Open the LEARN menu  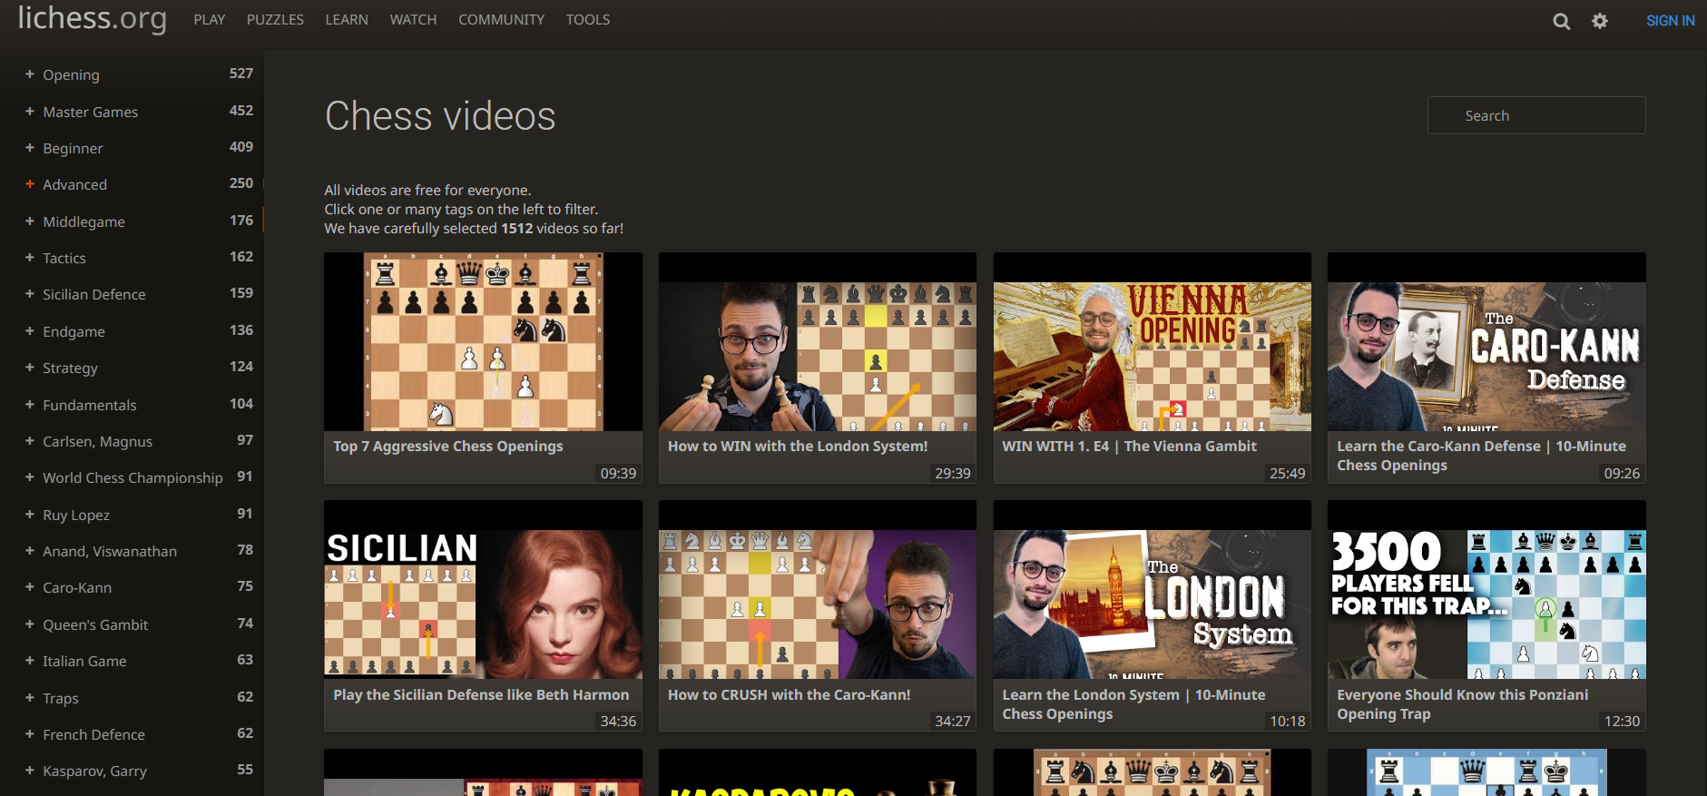[x=347, y=20]
